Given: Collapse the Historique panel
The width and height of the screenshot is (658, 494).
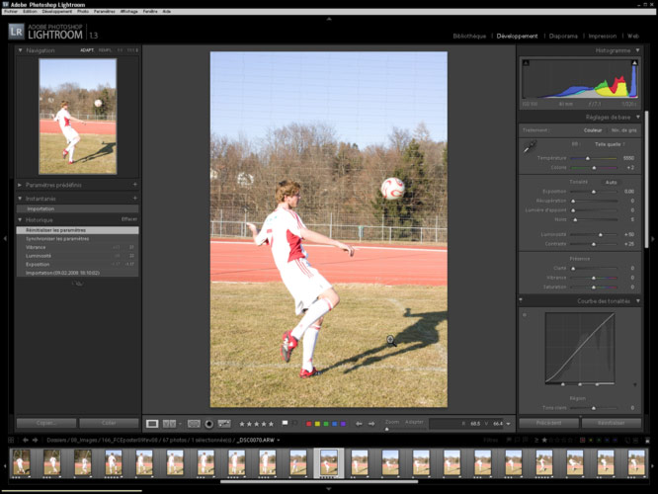Looking at the screenshot, I should click(x=21, y=218).
